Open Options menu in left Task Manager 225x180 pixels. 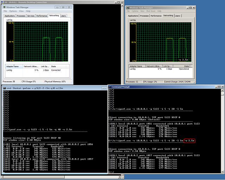pos(13,11)
